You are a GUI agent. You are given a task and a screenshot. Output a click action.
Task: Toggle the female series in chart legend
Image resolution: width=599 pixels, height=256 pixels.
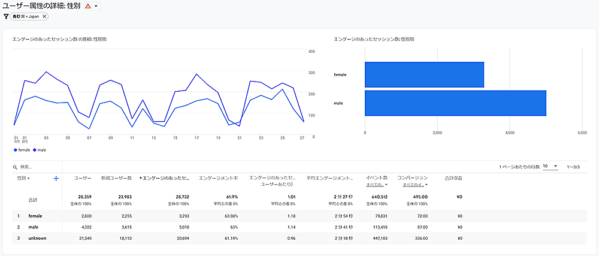[22, 150]
